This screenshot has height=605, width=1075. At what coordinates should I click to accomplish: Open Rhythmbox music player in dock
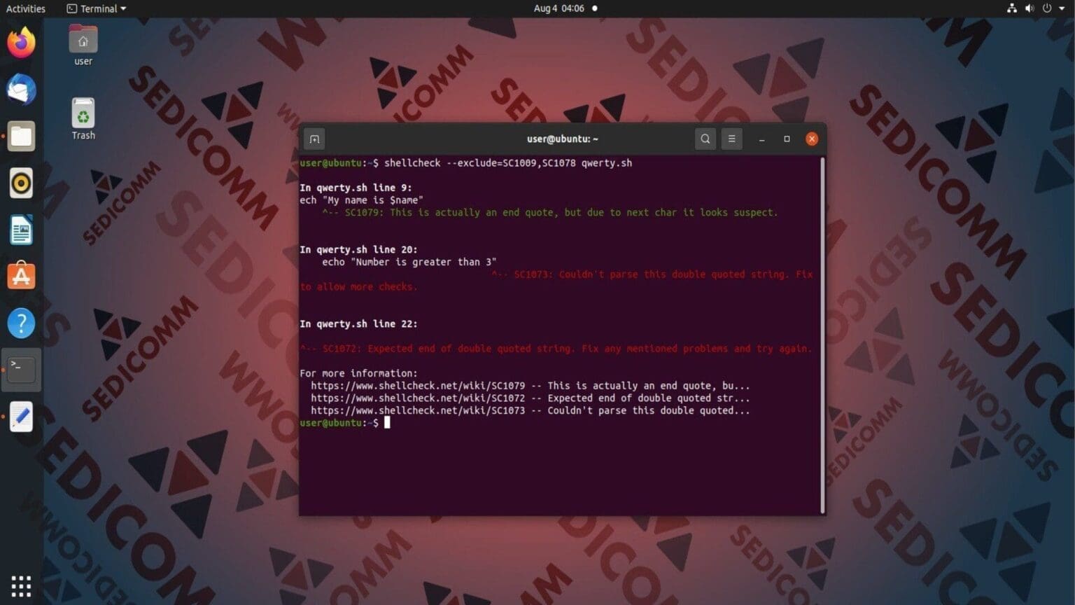pos(21,183)
